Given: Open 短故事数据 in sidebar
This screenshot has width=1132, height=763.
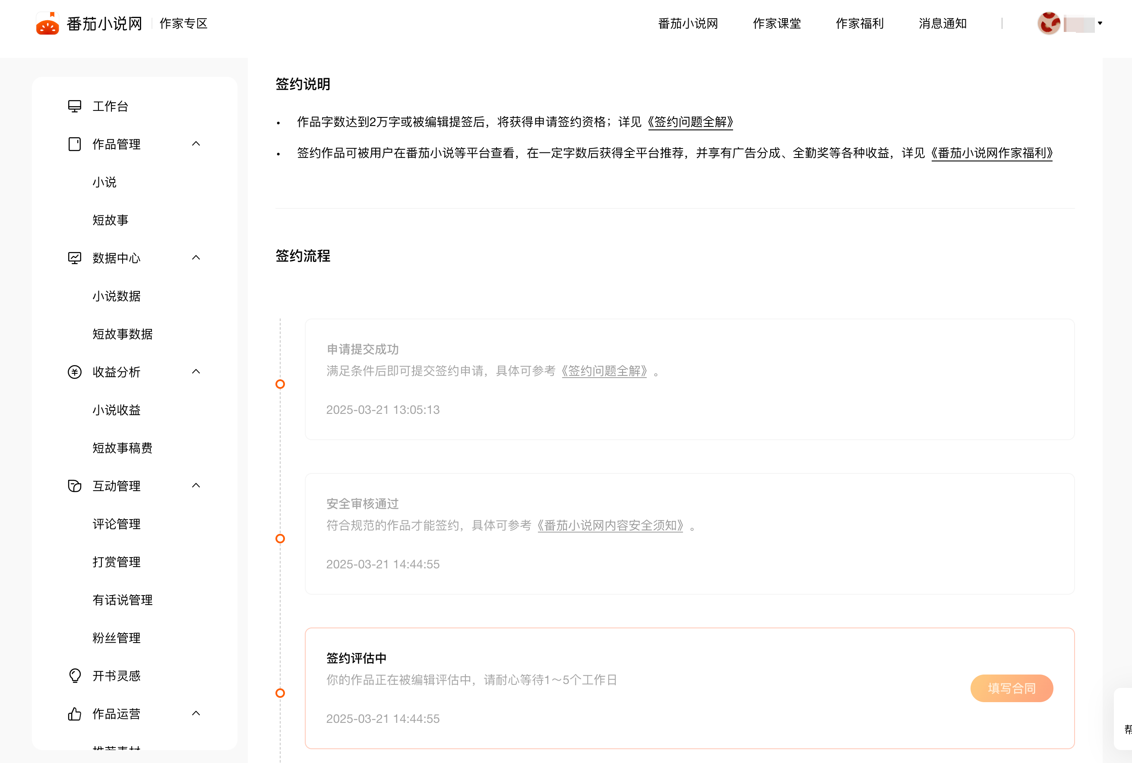Looking at the screenshot, I should click(x=123, y=334).
